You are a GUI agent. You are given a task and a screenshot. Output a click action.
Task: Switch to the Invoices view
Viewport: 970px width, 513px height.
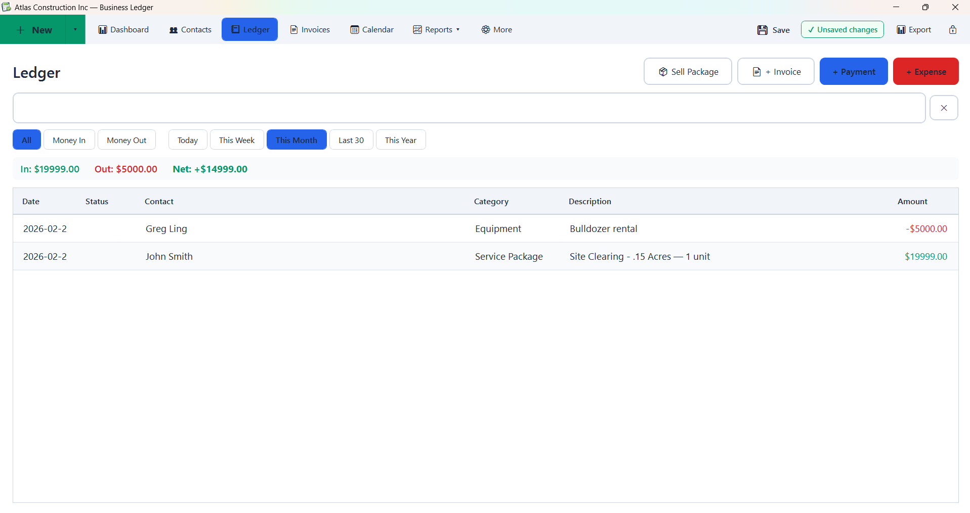click(310, 29)
